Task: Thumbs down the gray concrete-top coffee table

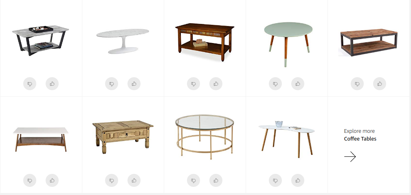Action: [x=30, y=84]
